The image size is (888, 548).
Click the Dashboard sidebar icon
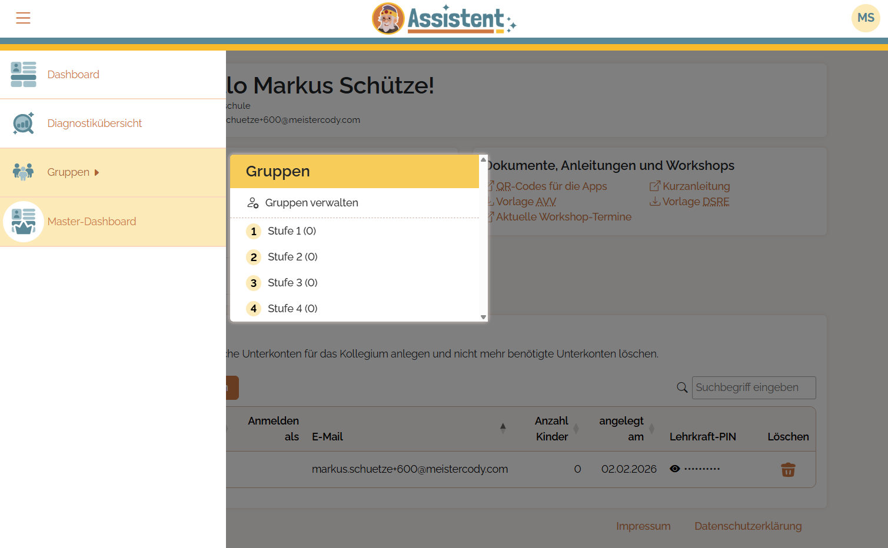(x=24, y=75)
